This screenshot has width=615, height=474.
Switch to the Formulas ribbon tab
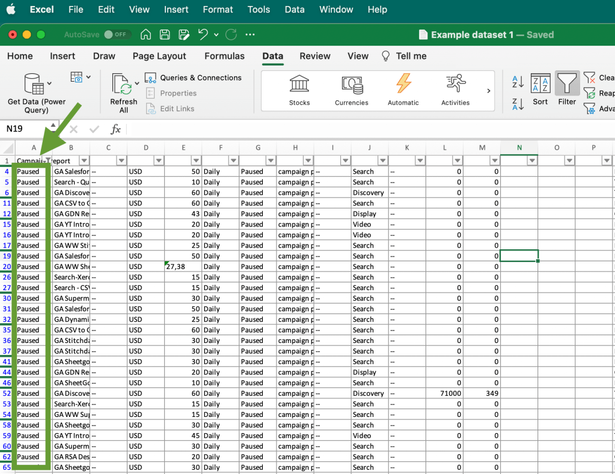click(224, 56)
